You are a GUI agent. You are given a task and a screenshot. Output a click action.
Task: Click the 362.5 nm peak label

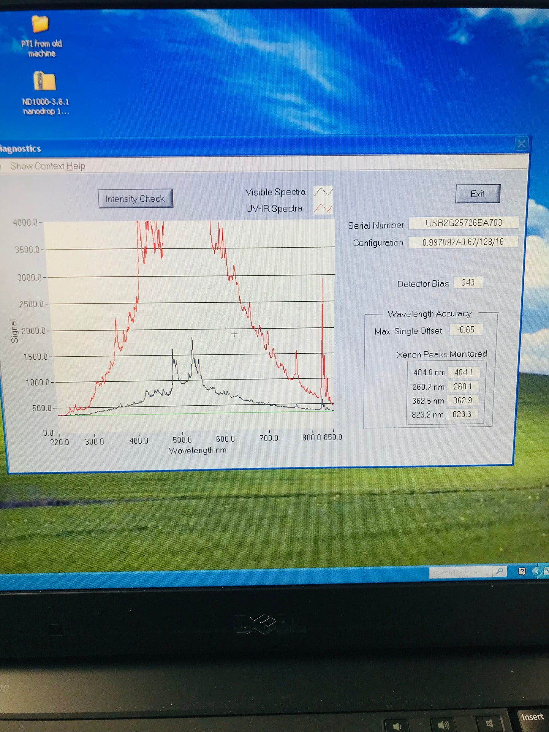pyautogui.click(x=428, y=401)
